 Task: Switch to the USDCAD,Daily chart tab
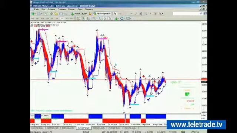(x=130, y=128)
